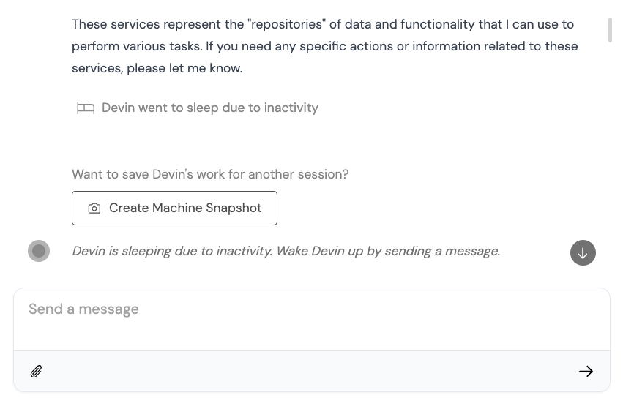This screenshot has height=417, width=623.
Task: Attach a file using the paperclip icon
Action: click(x=36, y=372)
